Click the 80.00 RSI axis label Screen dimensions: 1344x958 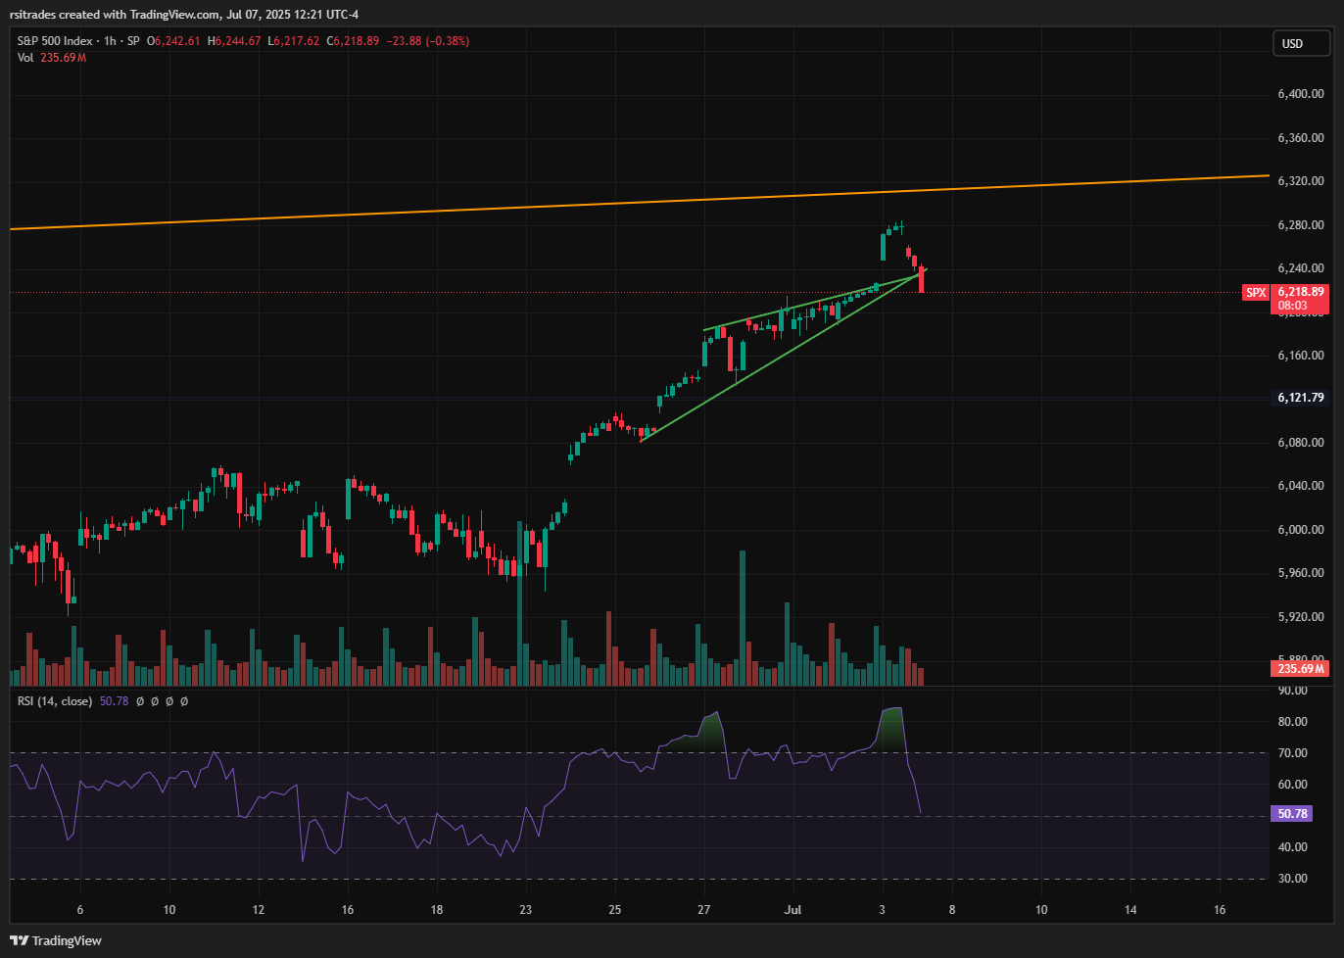1293,722
